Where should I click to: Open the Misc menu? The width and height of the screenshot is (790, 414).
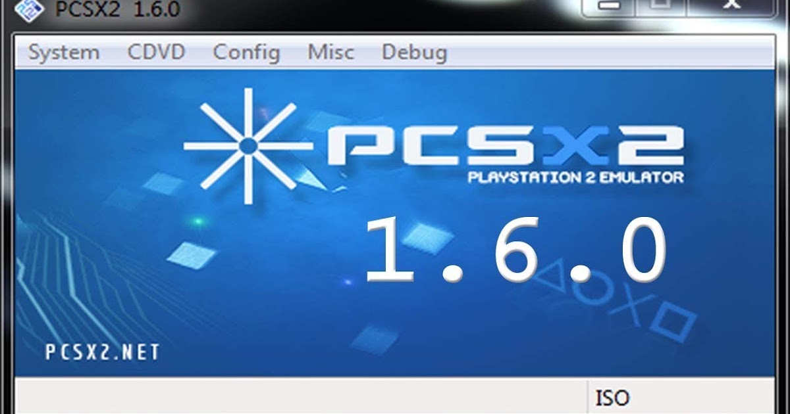(x=331, y=52)
